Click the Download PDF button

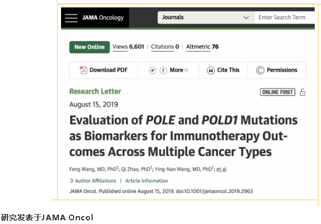104,70
